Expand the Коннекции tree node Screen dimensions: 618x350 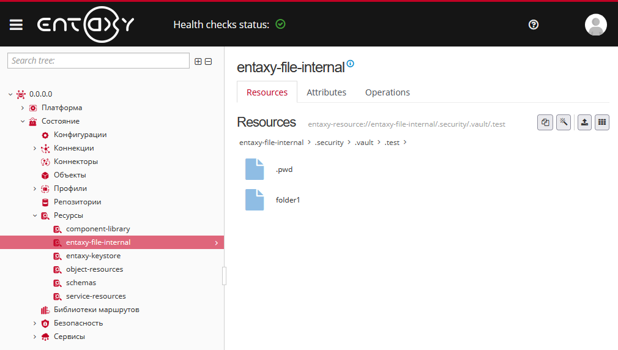coord(35,148)
